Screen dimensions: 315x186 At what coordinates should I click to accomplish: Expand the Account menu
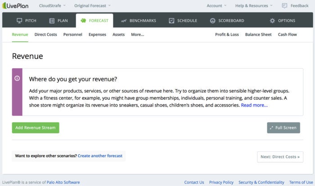point(216,6)
